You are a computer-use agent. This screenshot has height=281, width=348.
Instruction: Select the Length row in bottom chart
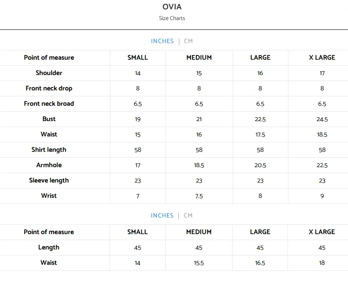tap(49, 247)
